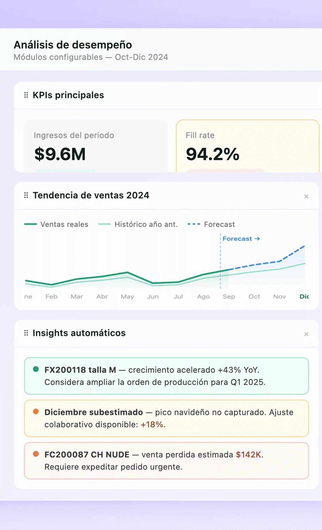
Task: Select the May month on the chart axis
Action: tap(127, 297)
